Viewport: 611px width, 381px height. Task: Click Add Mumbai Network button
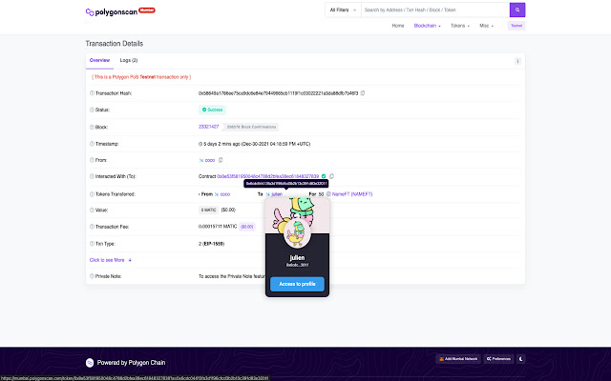pos(458,359)
